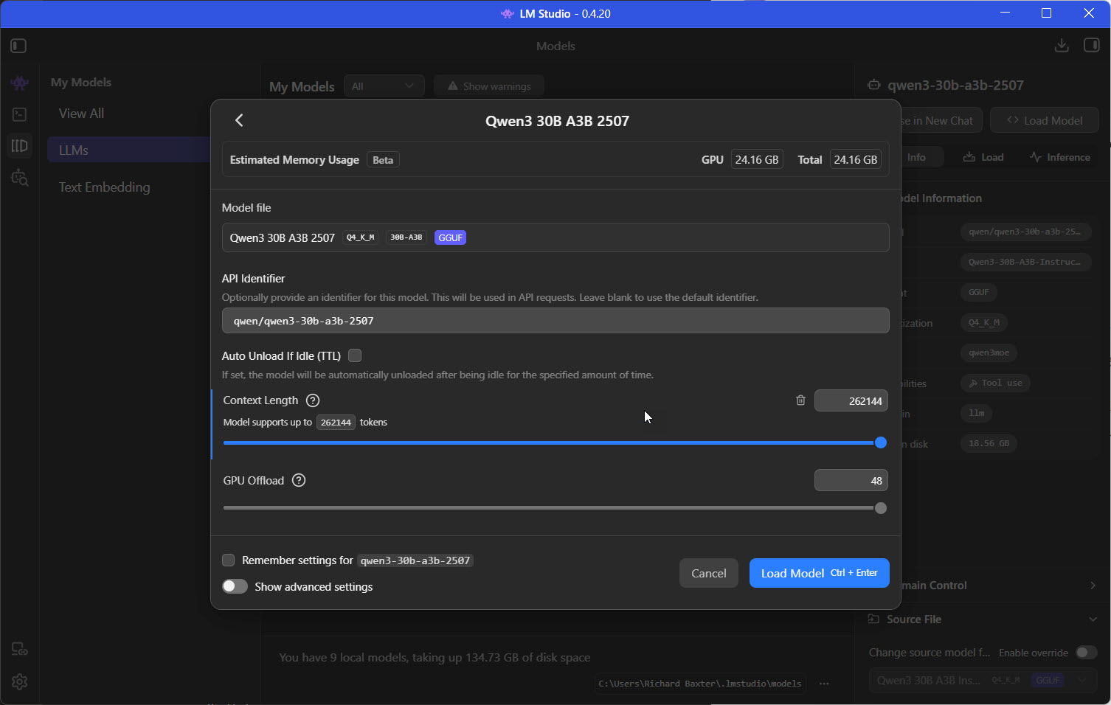Viewport: 1111px width, 705px height.
Task: Reset Context Length with trash icon
Action: 800,400
